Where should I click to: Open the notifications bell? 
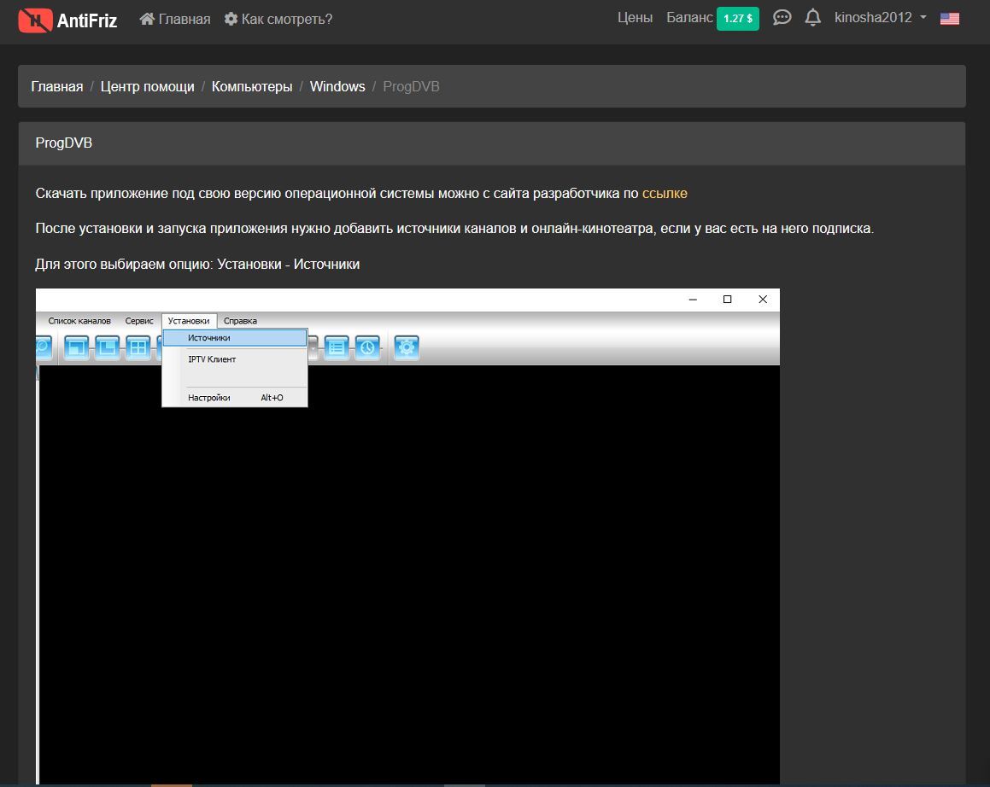coord(812,18)
